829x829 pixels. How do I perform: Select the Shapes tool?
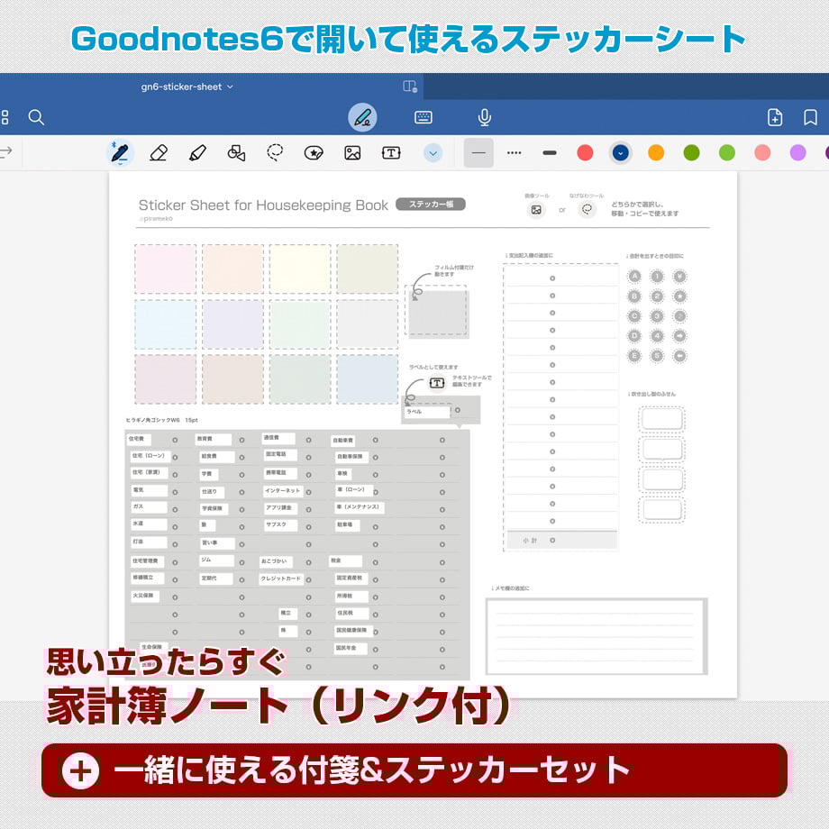tap(236, 153)
